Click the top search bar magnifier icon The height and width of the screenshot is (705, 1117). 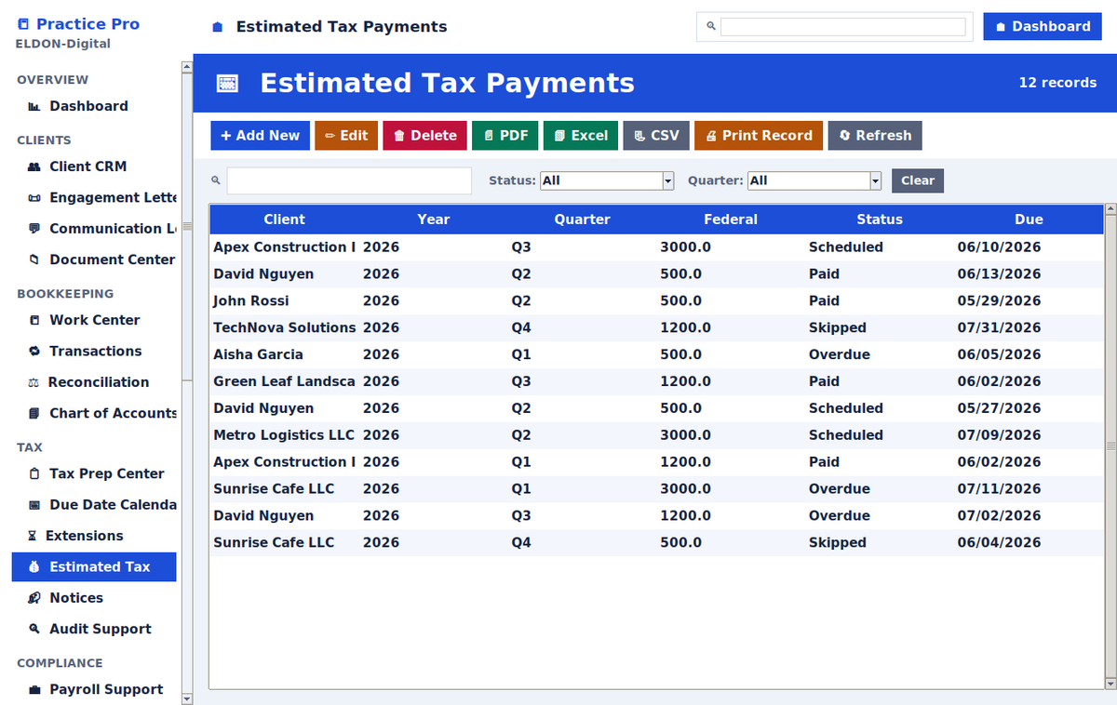(711, 27)
